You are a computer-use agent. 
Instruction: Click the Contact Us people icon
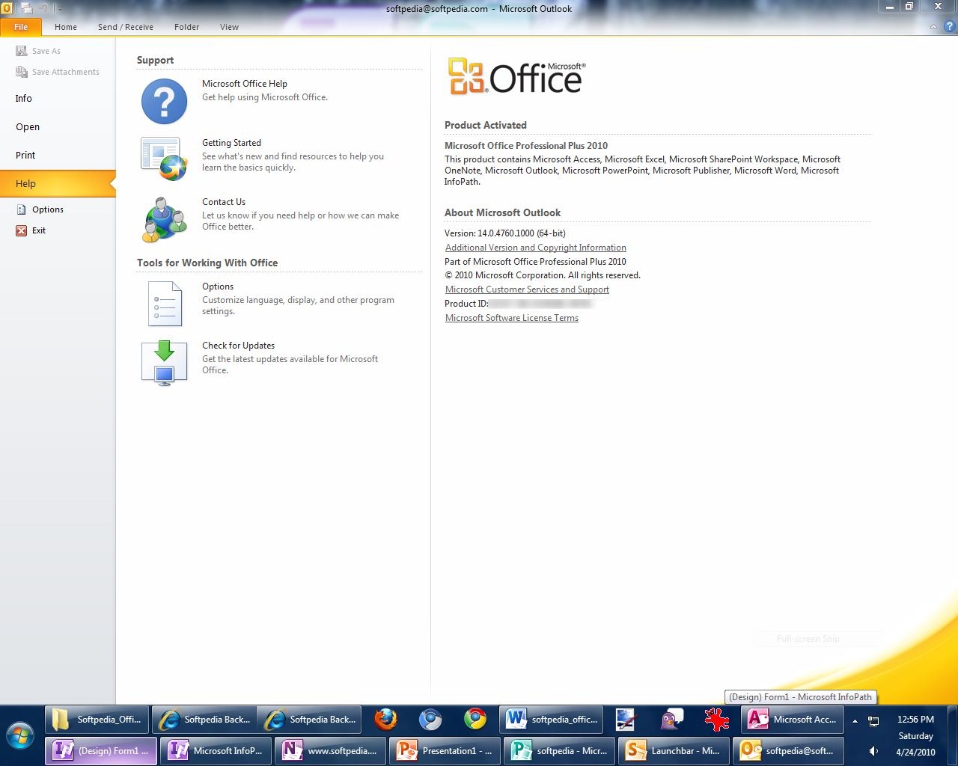point(164,219)
